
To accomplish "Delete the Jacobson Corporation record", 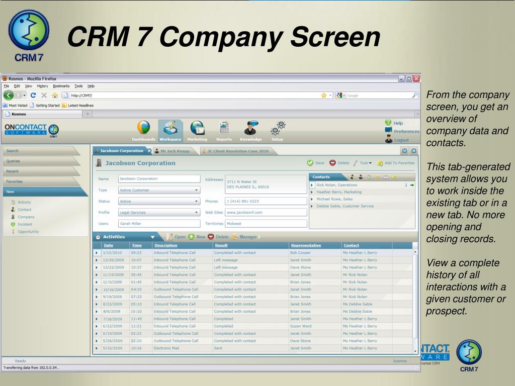I will click(339, 163).
